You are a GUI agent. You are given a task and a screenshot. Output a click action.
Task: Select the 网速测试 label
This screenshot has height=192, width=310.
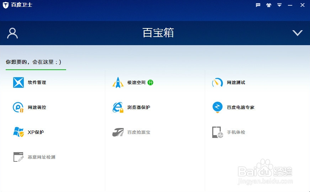[x=236, y=82]
